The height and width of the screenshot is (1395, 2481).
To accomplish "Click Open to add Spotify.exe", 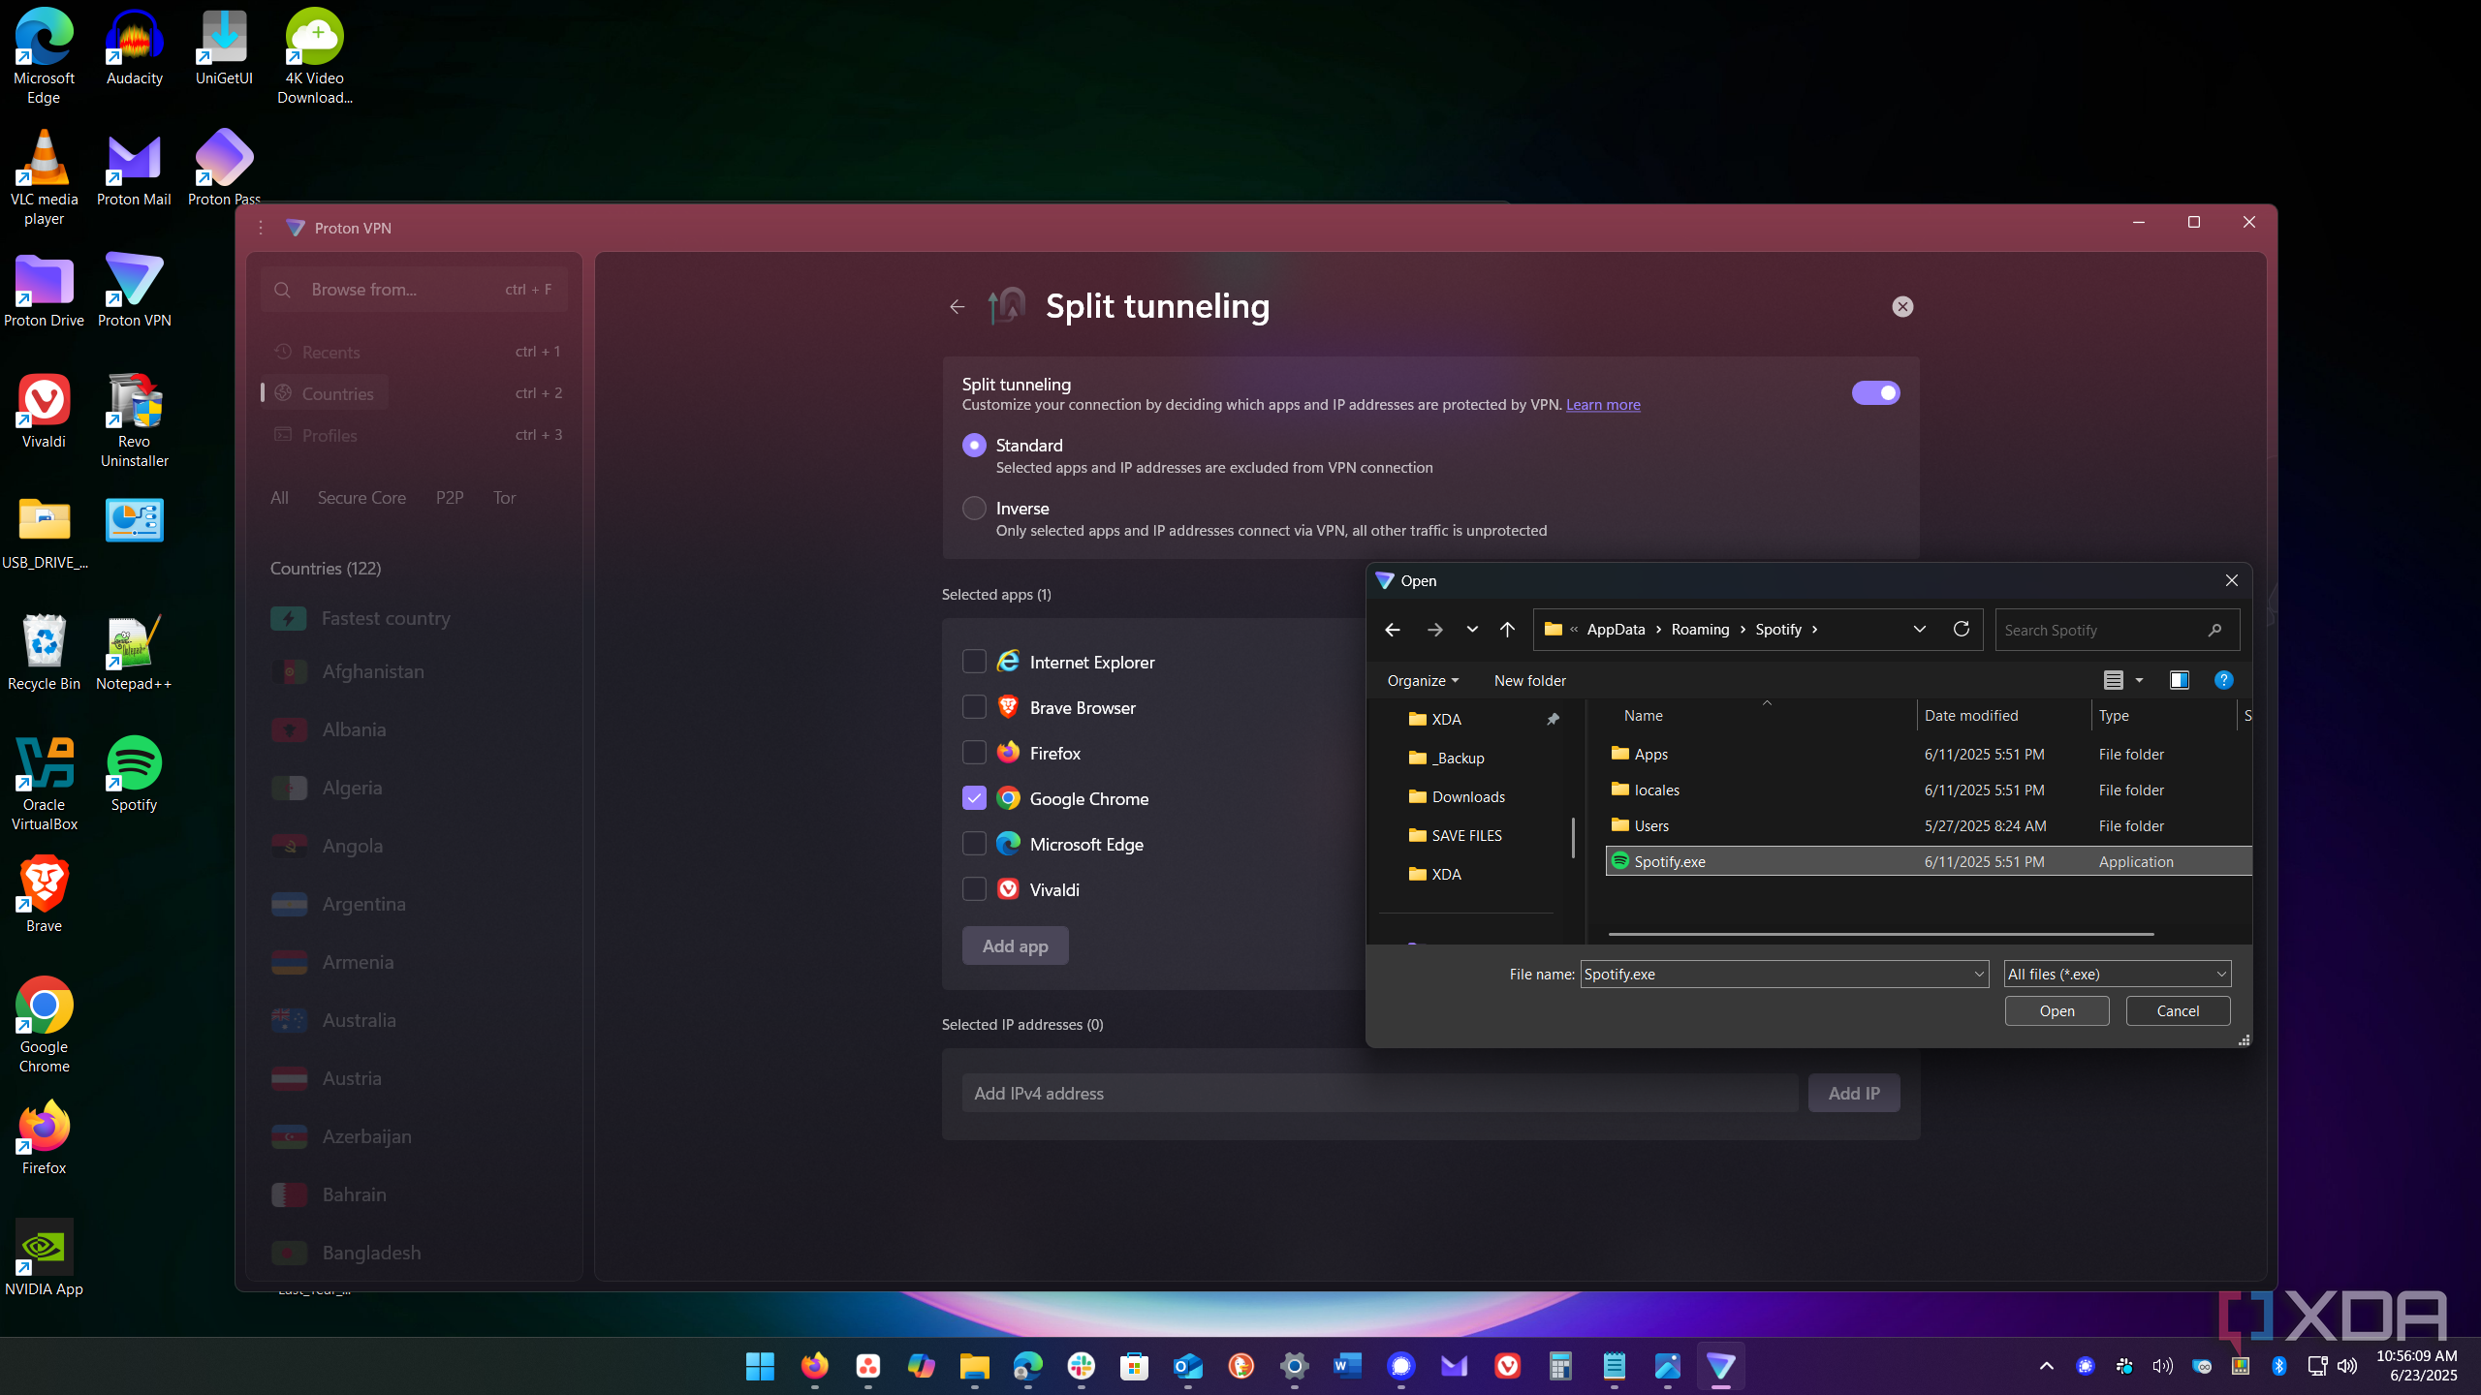I will pyautogui.click(x=2057, y=1011).
